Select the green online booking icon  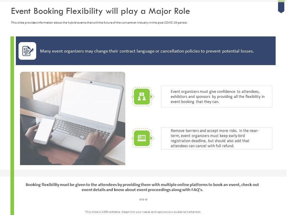pos(142,138)
